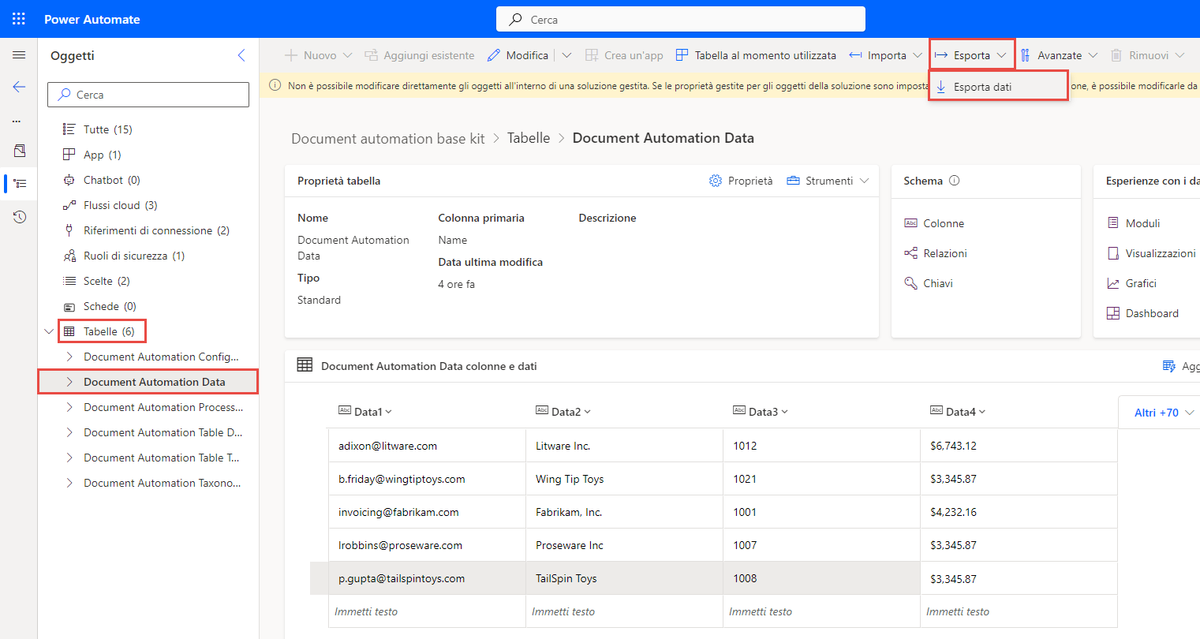Open the app launcher waffle icon
This screenshot has width=1200, height=639.
coord(19,19)
